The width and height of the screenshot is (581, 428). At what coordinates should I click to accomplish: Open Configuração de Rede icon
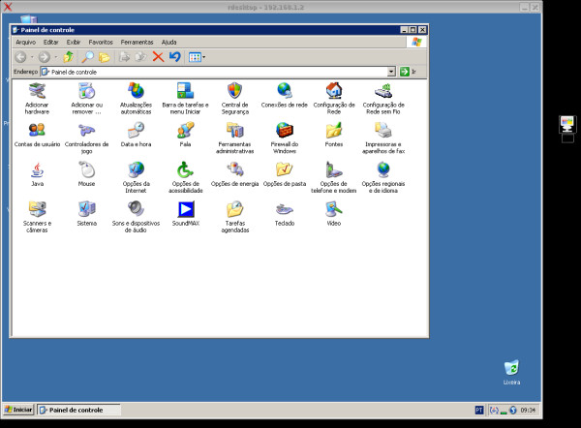[x=334, y=98]
